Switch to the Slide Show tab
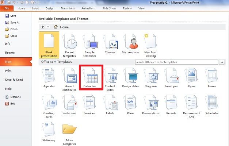Viewport: 229px width, 146px height. coord(109,8)
